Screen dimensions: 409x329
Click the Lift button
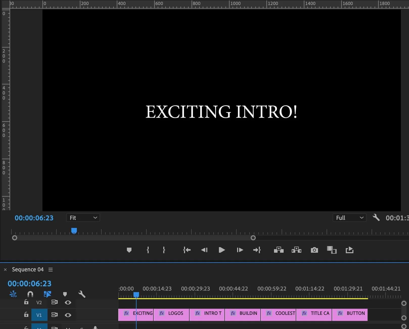pos(279,250)
